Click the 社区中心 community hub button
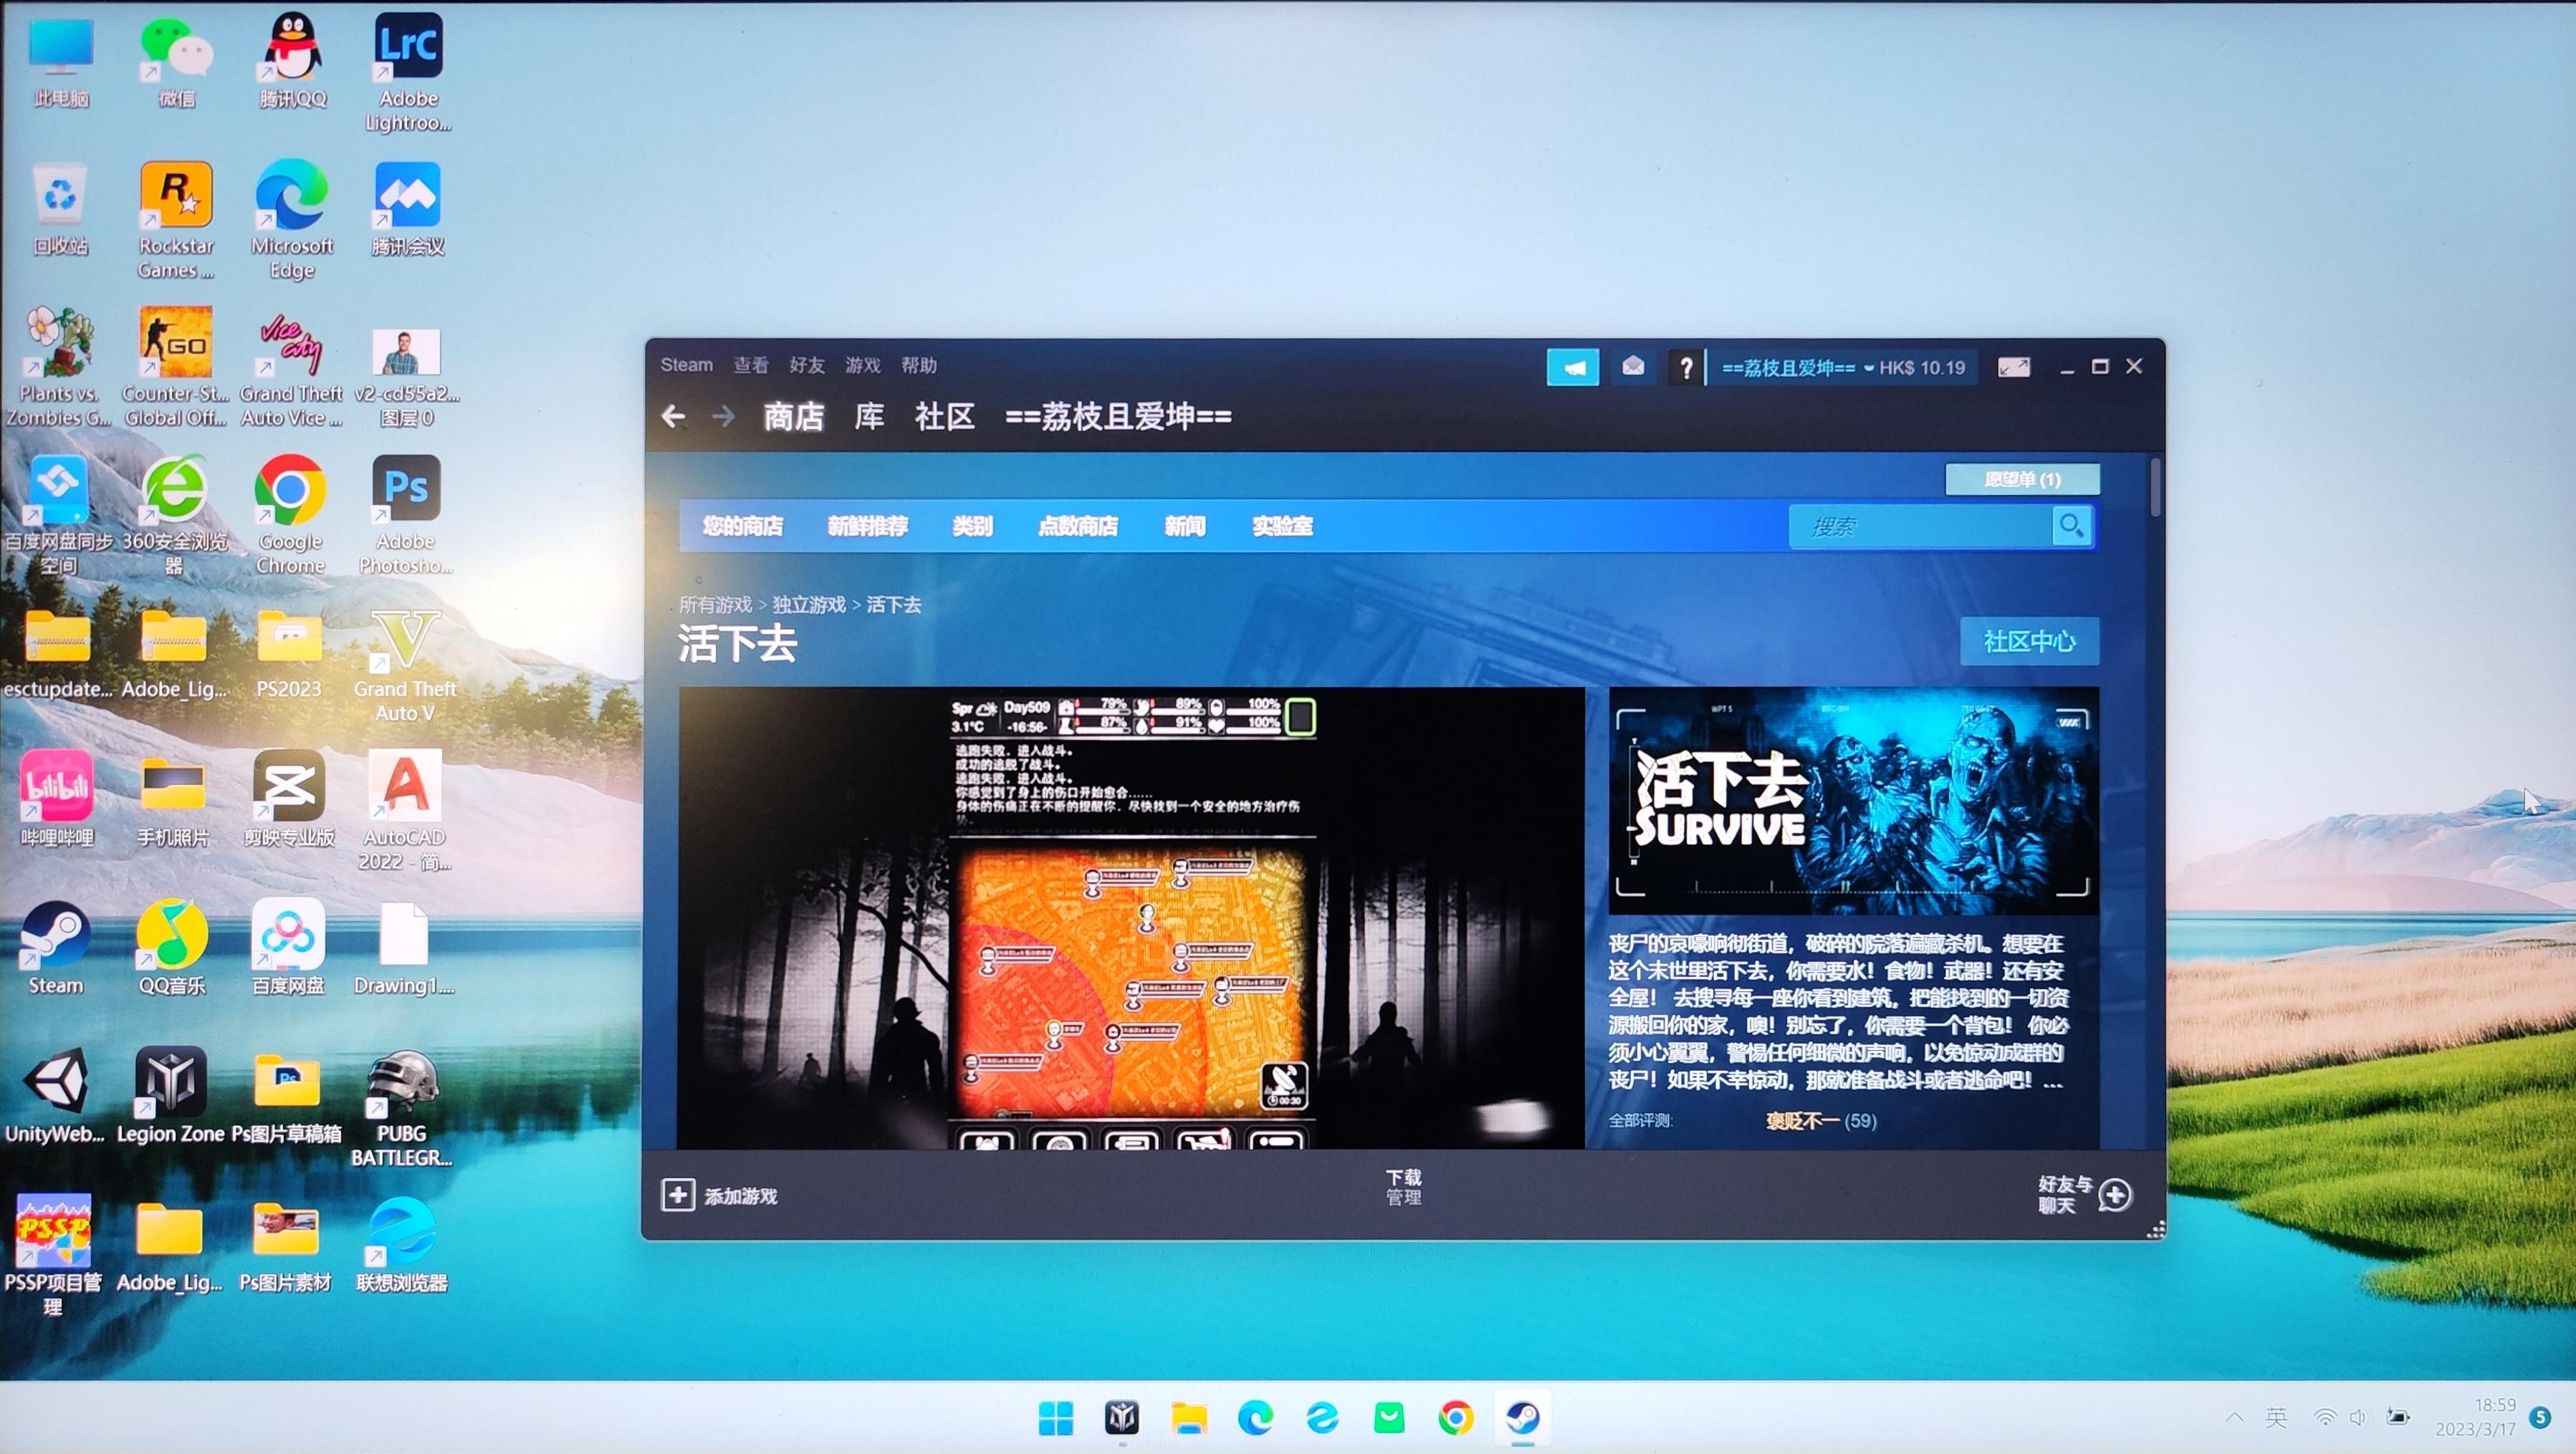Viewport: 2576px width, 1454px height. coord(2029,640)
